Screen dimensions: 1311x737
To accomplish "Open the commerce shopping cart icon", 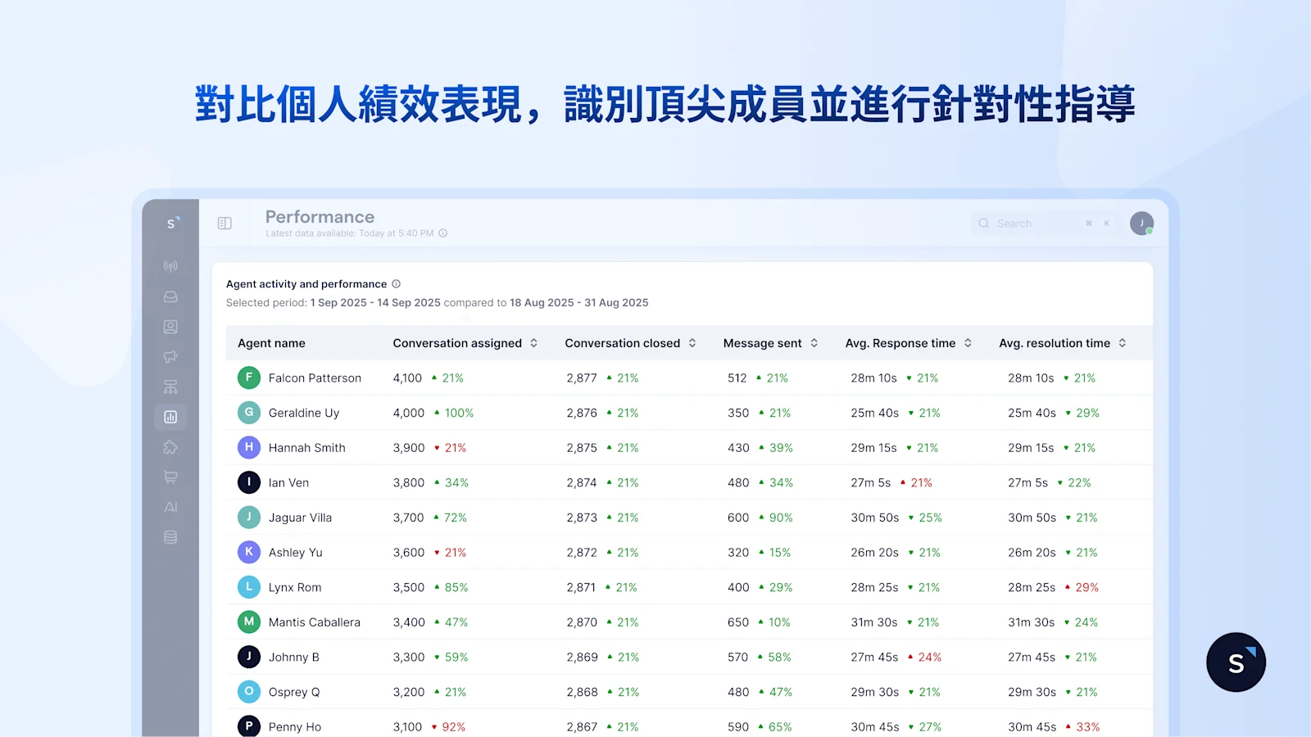I will 170,477.
